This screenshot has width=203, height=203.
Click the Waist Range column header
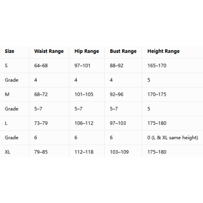tap(49, 51)
